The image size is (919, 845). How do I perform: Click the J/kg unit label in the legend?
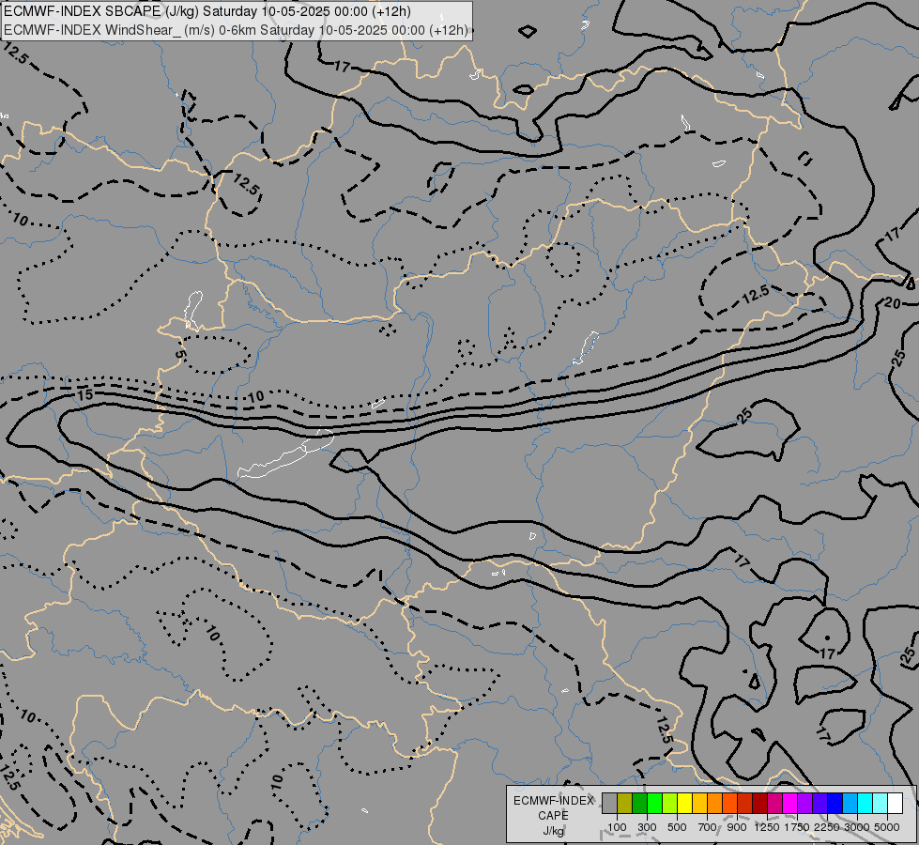(x=553, y=831)
